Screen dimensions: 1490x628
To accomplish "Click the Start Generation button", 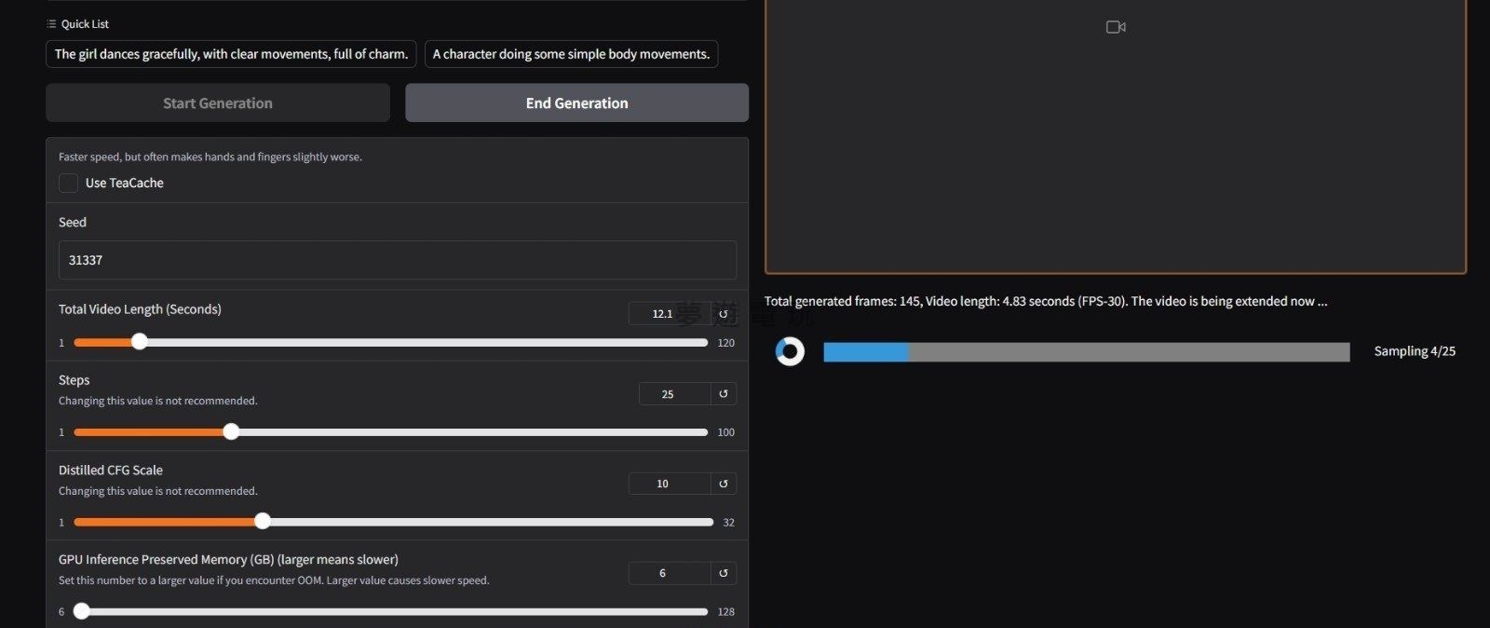I will (218, 103).
